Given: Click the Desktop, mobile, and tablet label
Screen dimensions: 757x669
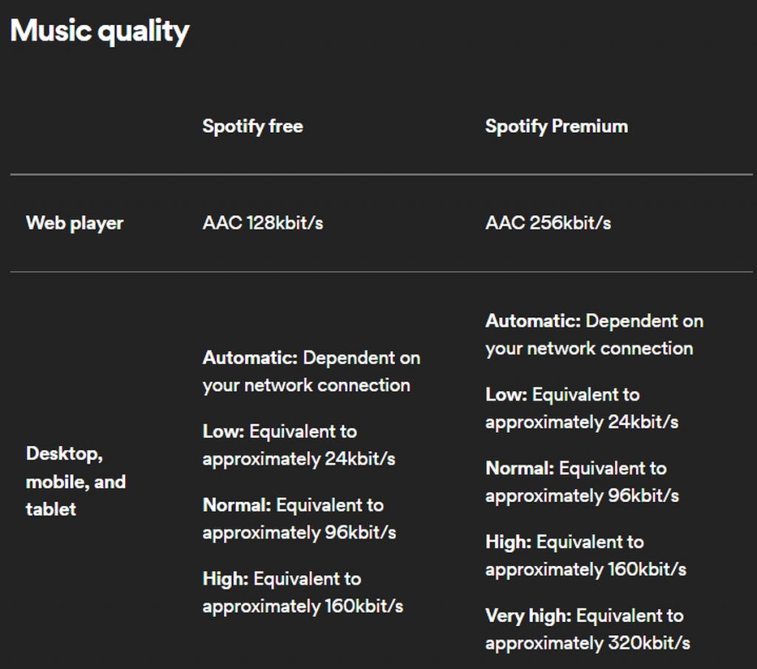Looking at the screenshot, I should (75, 481).
